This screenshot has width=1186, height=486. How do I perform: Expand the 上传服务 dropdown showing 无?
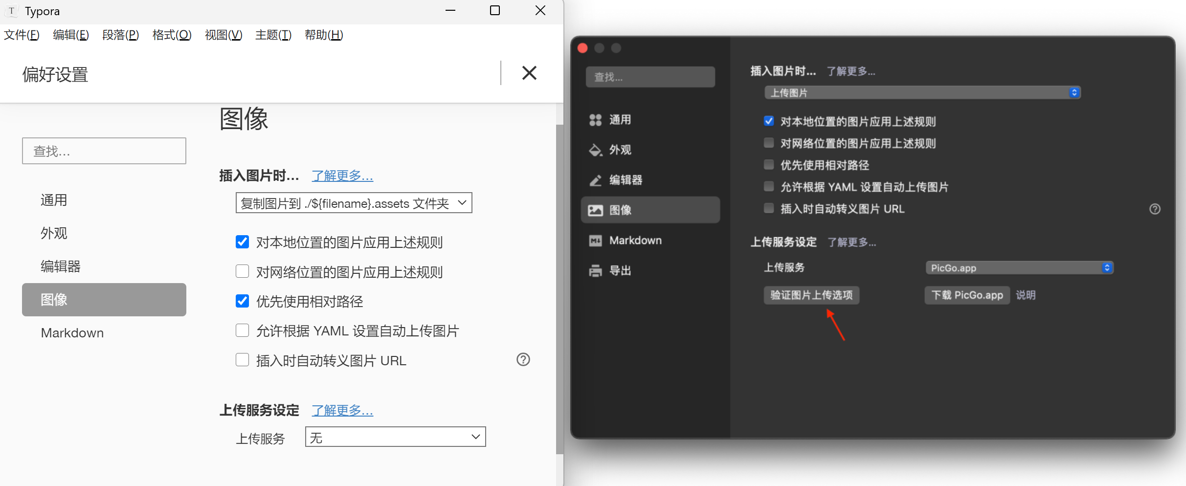pos(395,437)
